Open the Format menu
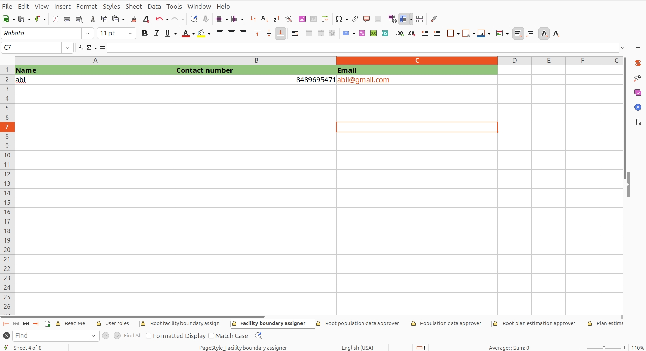The width and height of the screenshot is (646, 351). (86, 6)
